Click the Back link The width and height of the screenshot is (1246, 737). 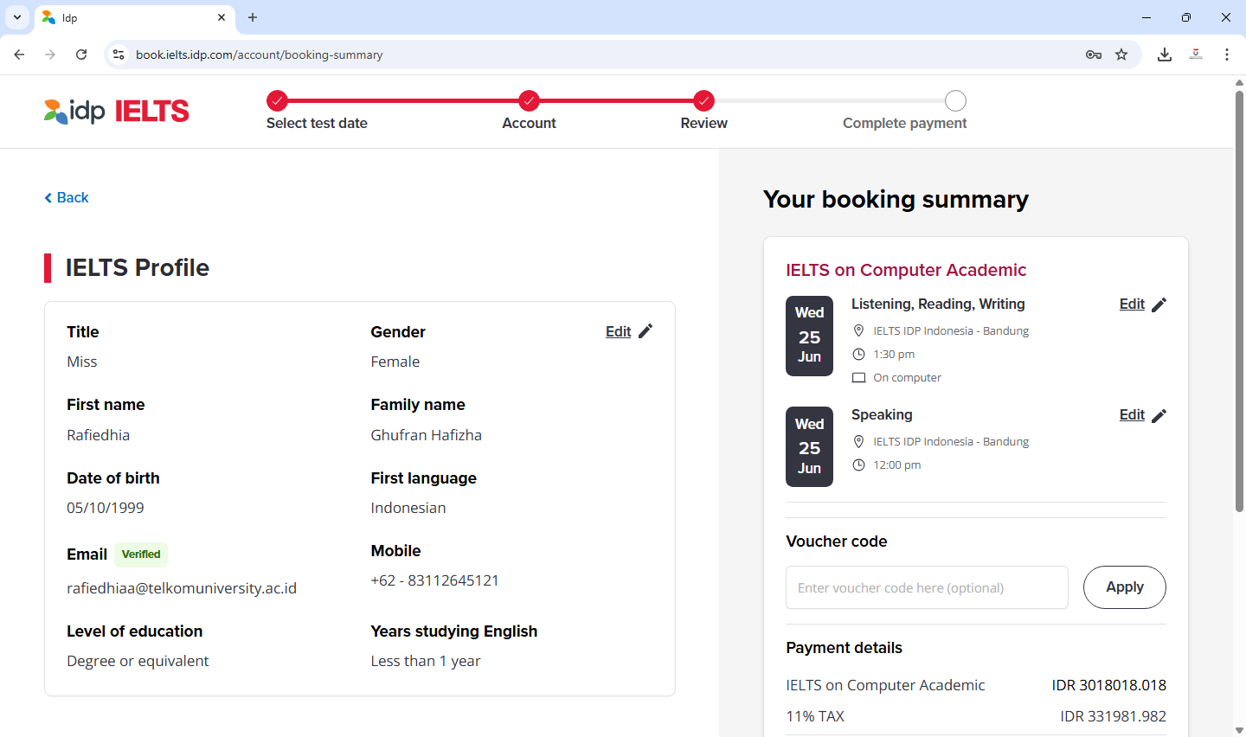point(67,198)
